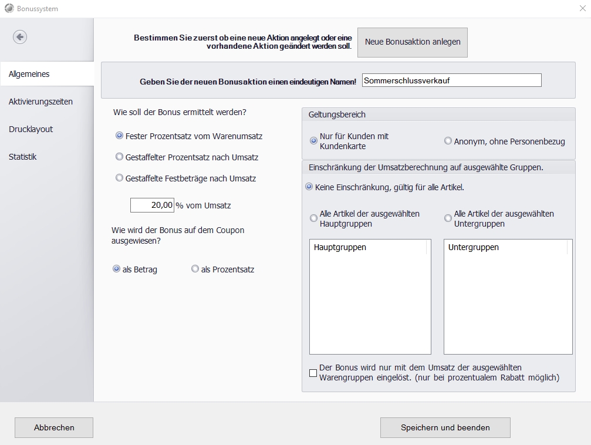Click the Einschränkung der Umsatzberechnung header text

(x=426, y=167)
